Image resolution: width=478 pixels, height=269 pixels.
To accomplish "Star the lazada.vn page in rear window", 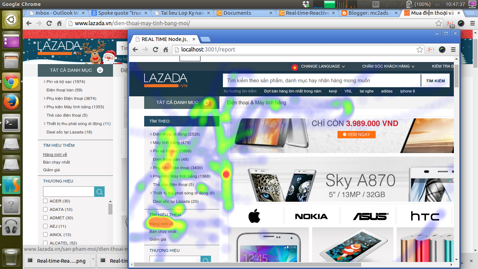I will (x=438, y=23).
